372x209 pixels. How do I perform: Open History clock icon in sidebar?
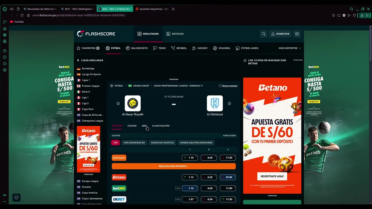(5, 57)
